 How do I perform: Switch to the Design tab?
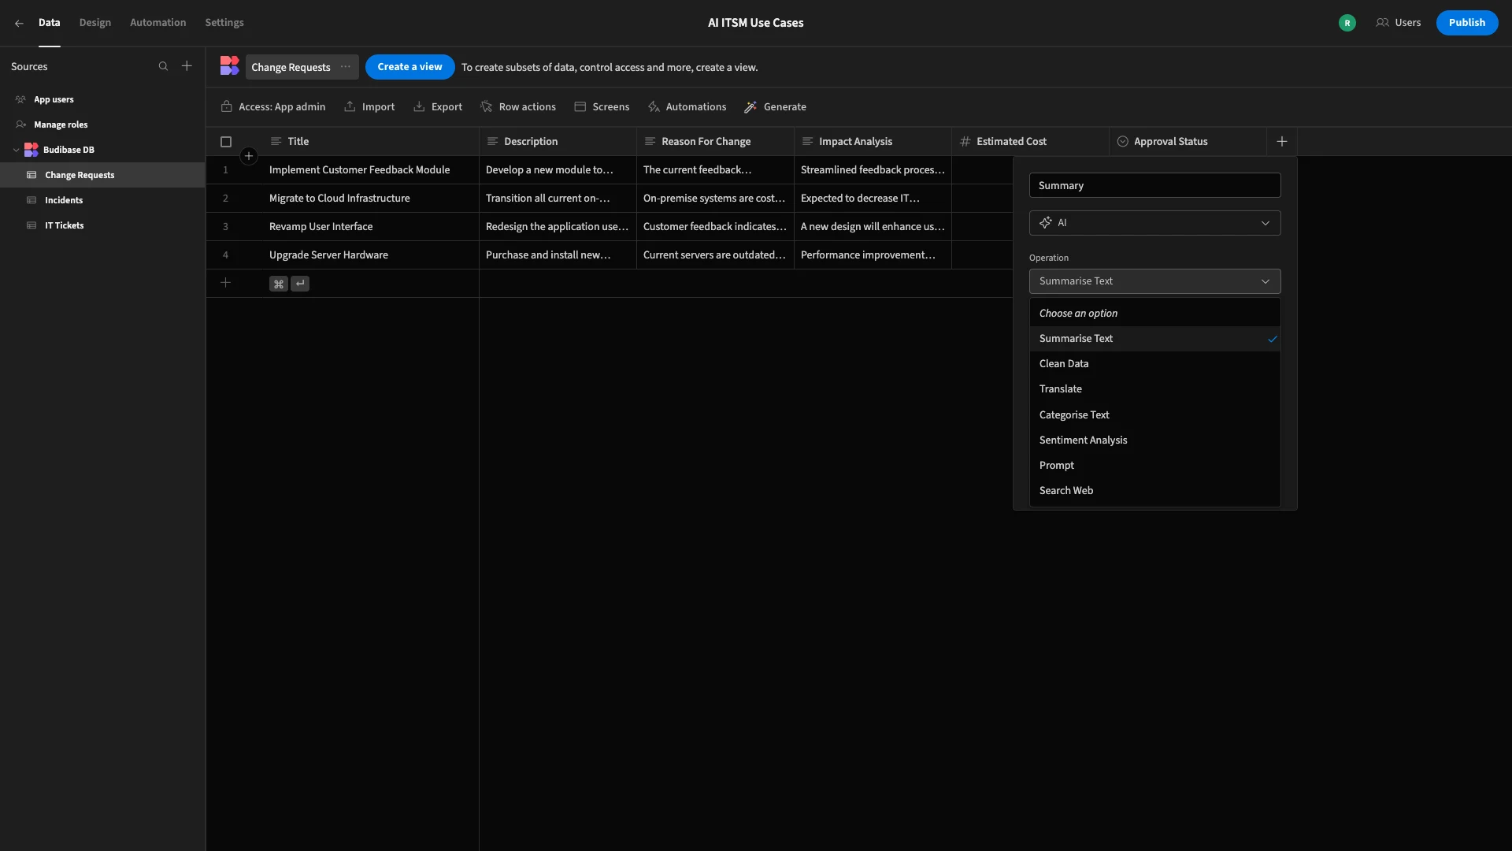tap(95, 23)
